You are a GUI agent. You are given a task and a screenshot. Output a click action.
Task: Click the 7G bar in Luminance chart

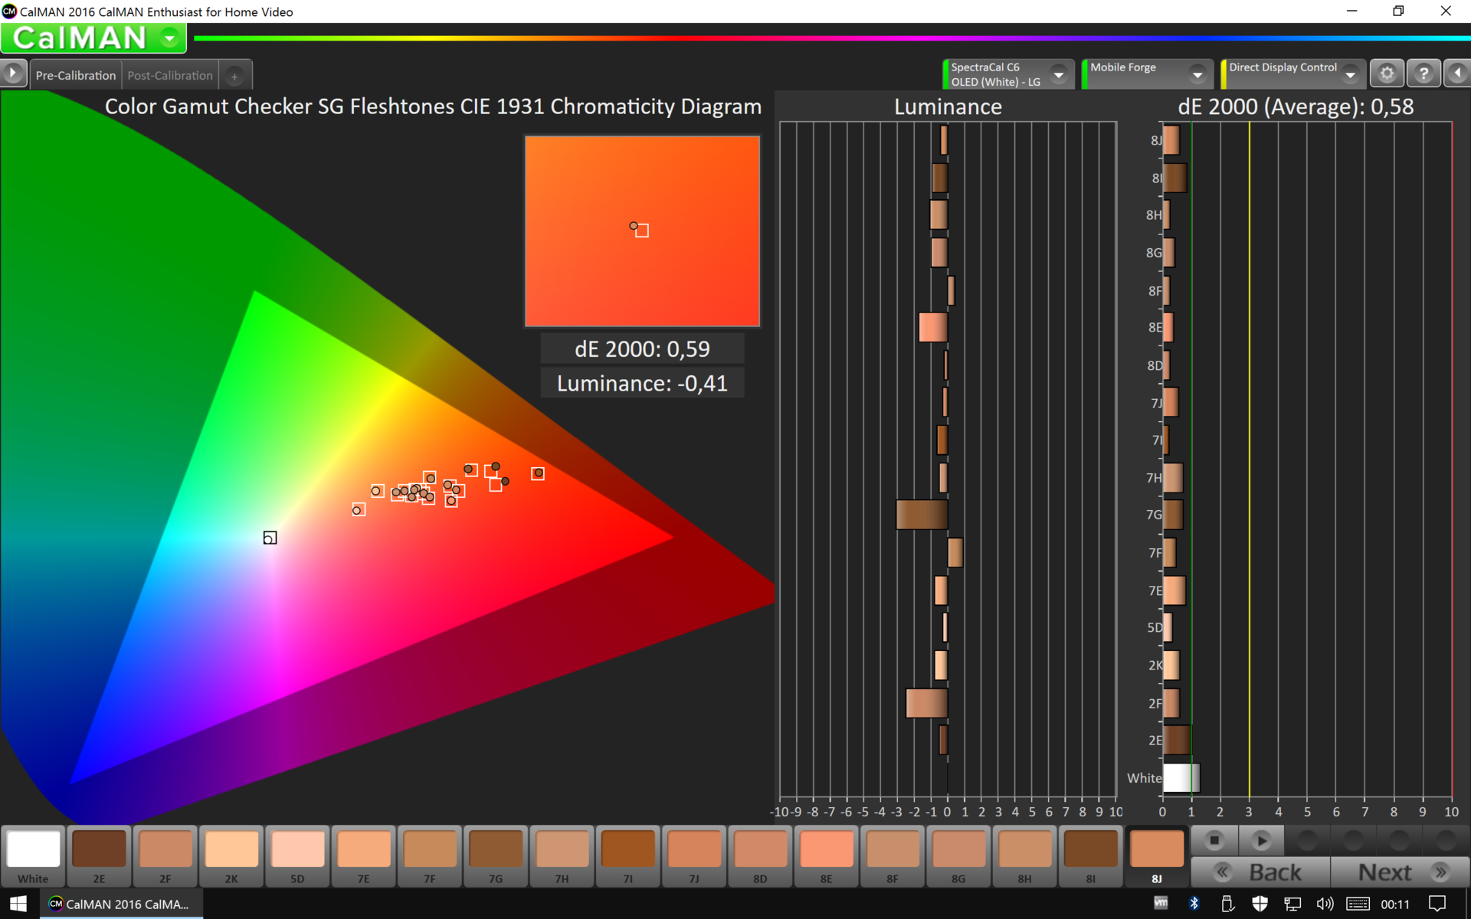(922, 515)
